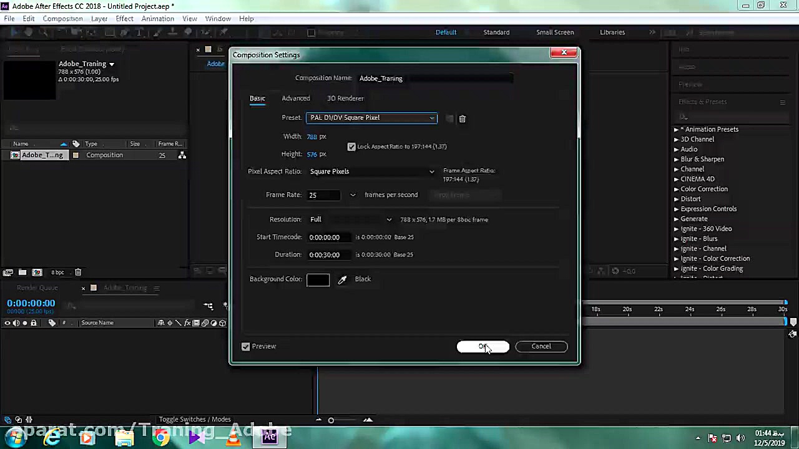Screen dimensions: 799x449
Task: Open the Frame Rate dropdown arrow
Action: (x=353, y=195)
